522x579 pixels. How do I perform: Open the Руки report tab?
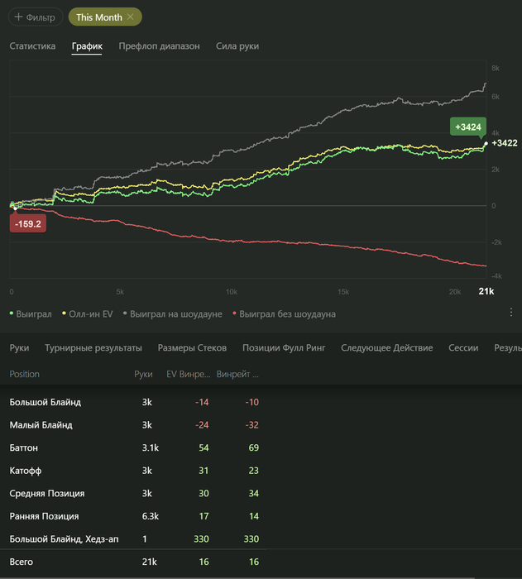coord(19,348)
